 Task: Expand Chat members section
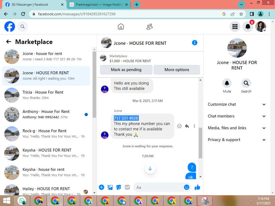[237, 116]
